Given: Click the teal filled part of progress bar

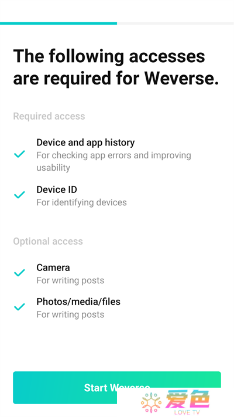Looking at the screenshot, I should coord(58,23).
